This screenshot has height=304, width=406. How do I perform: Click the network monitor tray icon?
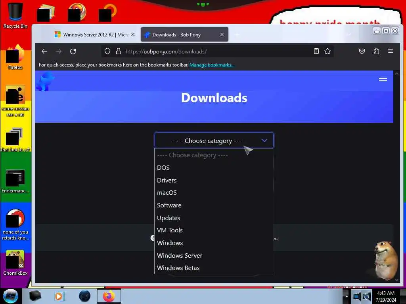pos(357,296)
